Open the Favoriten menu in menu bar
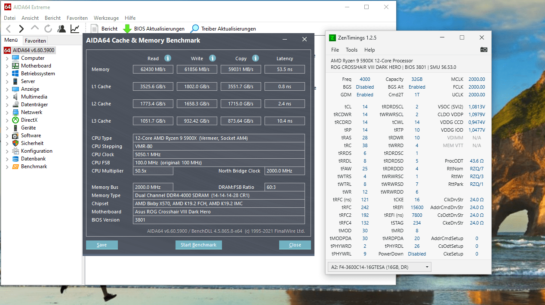Image resolution: width=545 pixels, height=305 pixels. pos(77,18)
